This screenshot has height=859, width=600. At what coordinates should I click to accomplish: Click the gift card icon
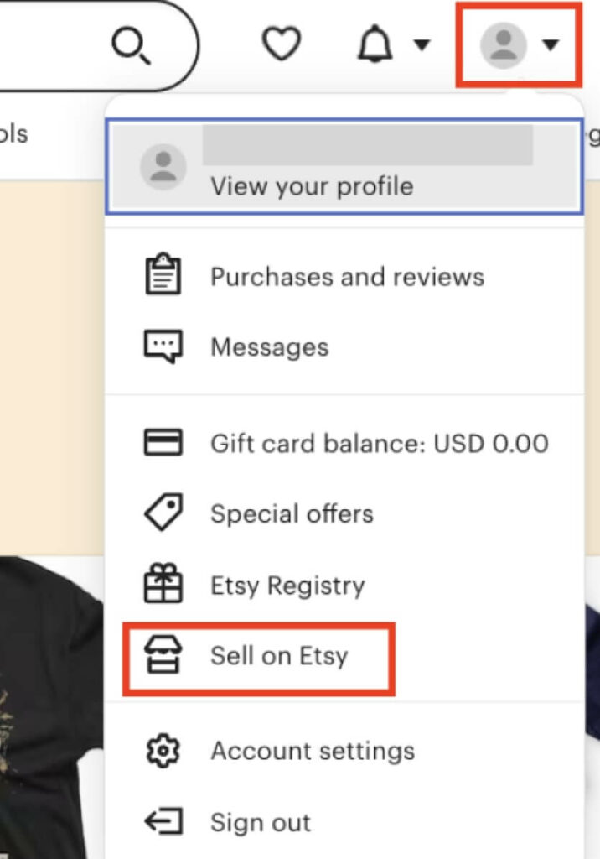tap(164, 443)
